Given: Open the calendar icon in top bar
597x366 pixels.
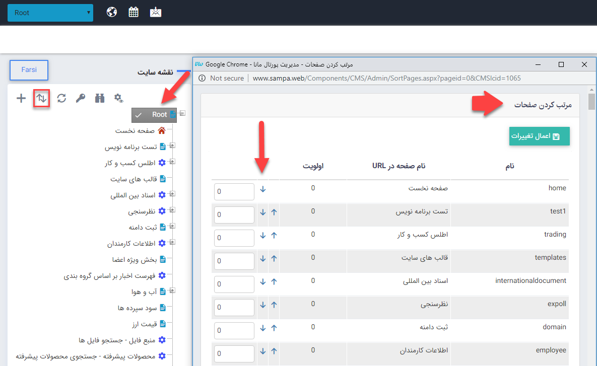Looking at the screenshot, I should (x=134, y=12).
